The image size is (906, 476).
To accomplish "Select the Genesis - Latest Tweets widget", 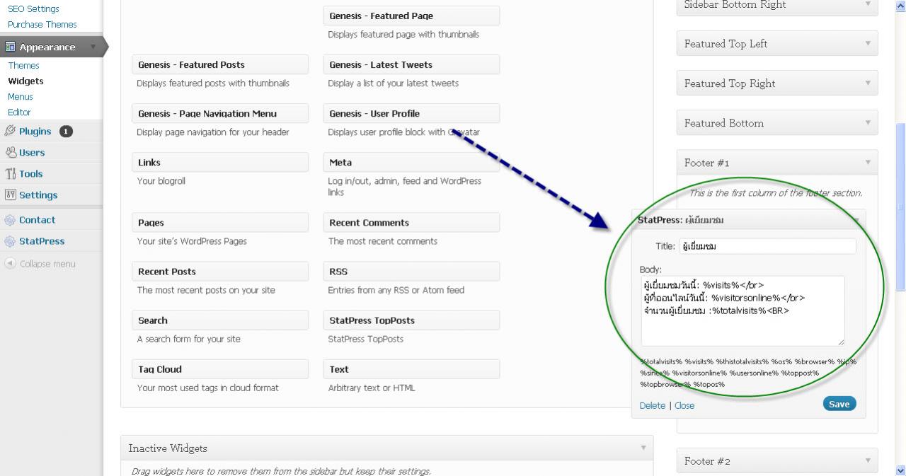I will 411,64.
